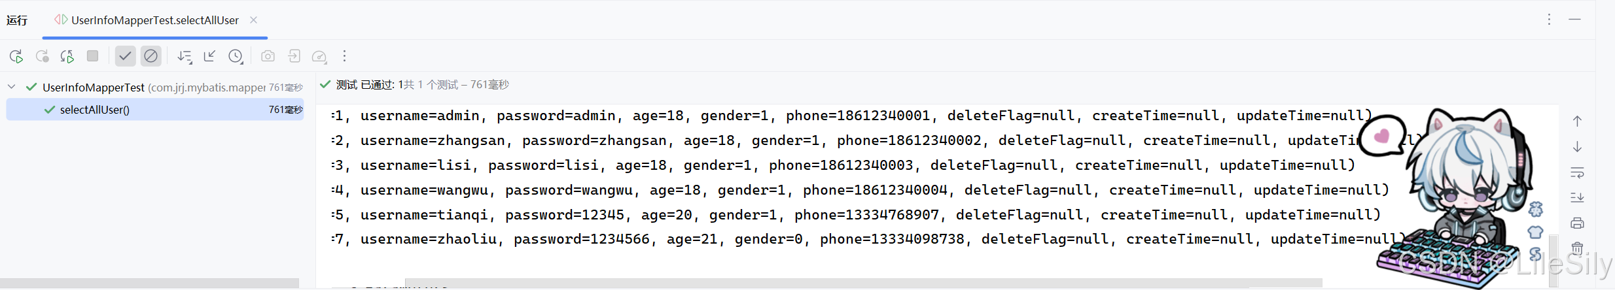Jump to the end of console output
This screenshot has width=1615, height=290.
(1577, 197)
